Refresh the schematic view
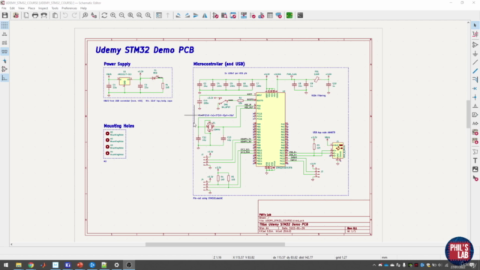This screenshot has width=480, height=270. [x=104, y=15]
